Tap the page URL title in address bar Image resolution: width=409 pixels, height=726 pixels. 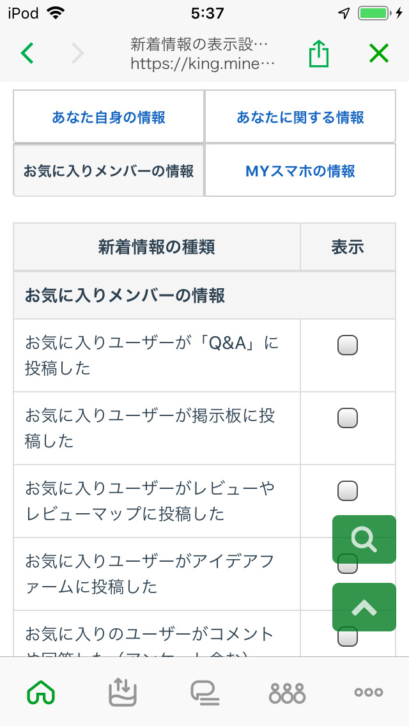point(203,54)
